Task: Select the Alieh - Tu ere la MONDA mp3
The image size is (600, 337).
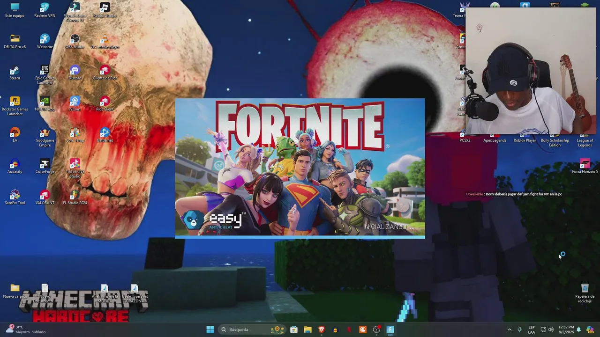Action: pyautogui.click(x=105, y=293)
